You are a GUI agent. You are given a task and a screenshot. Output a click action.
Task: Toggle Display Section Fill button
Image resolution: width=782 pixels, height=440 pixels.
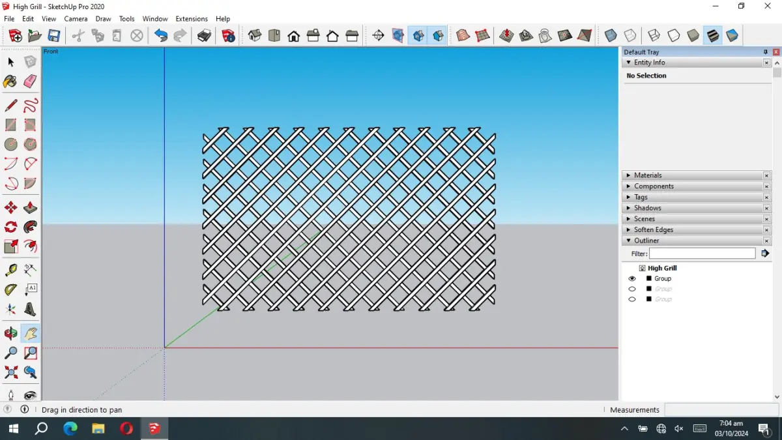click(x=439, y=36)
